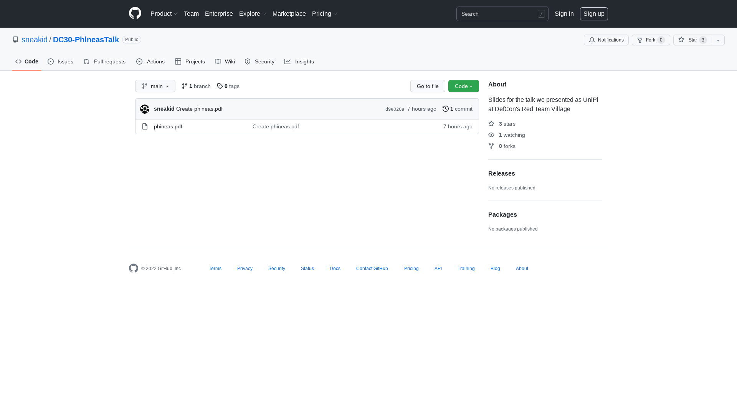
Task: Click the GitHub logo in header
Action: (135, 13)
